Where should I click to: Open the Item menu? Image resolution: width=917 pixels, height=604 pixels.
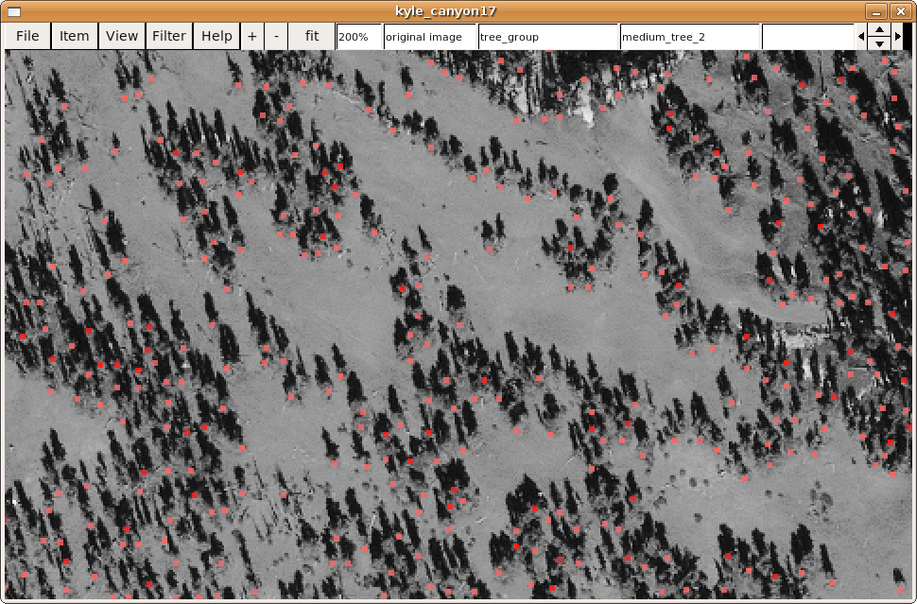(x=75, y=36)
